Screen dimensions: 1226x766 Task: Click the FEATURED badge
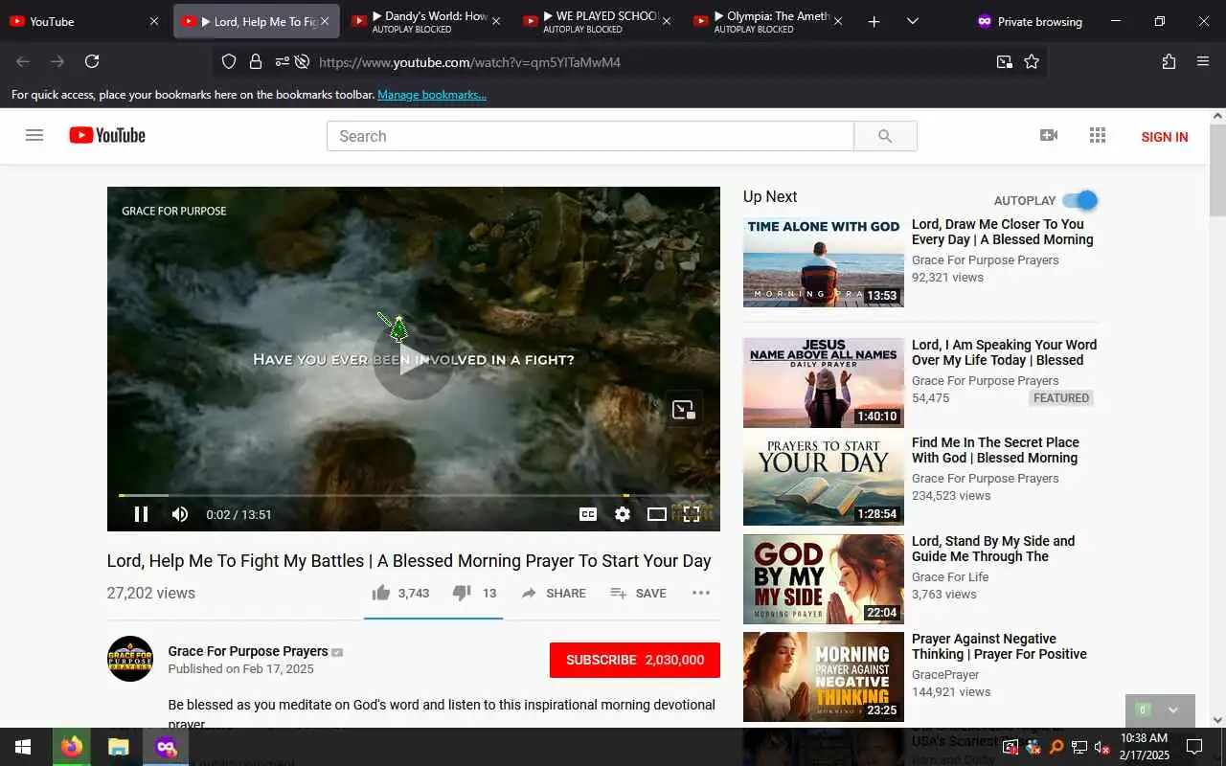tap(1061, 398)
